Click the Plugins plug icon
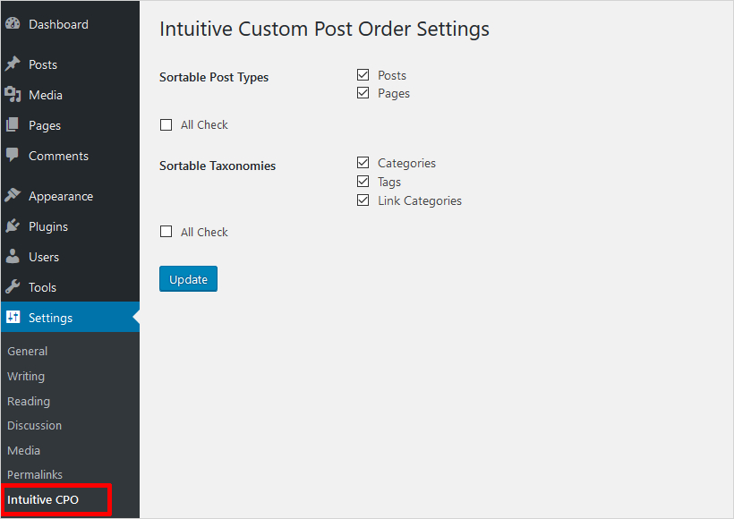 point(13,226)
